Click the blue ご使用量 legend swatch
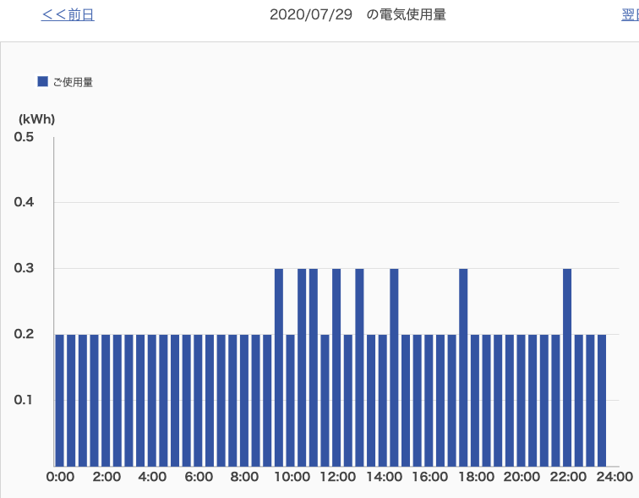 42,82
